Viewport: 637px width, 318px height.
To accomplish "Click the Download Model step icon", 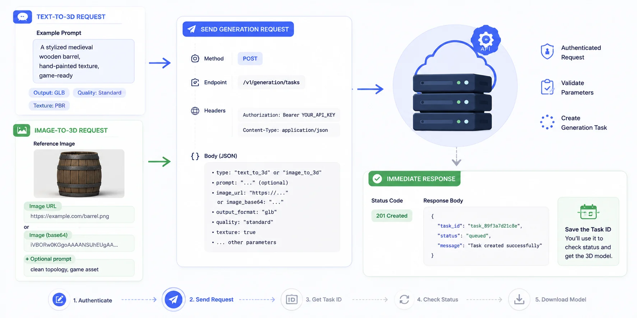I will 519,299.
